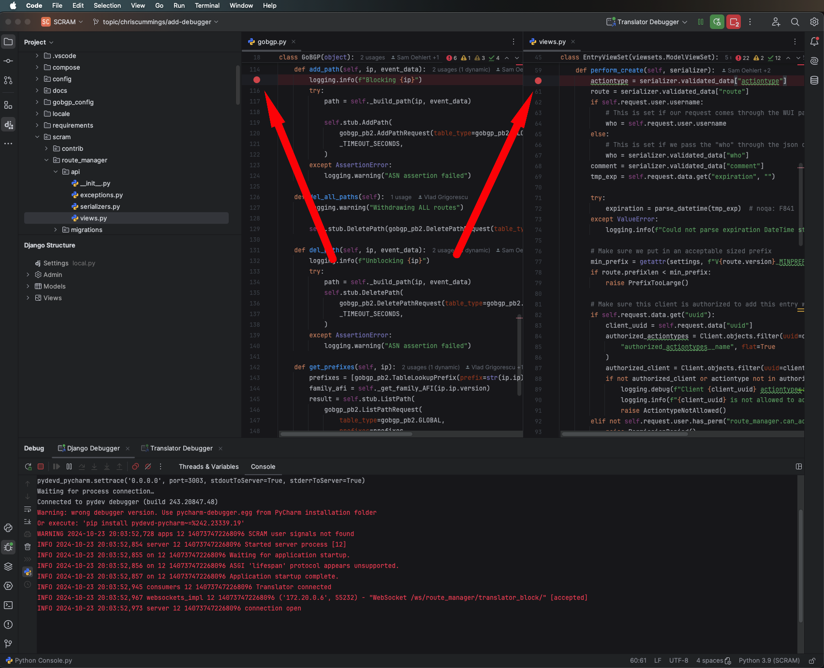824x668 pixels.
Task: Toggle breakpoint on views.py line 60
Action: coord(538,81)
